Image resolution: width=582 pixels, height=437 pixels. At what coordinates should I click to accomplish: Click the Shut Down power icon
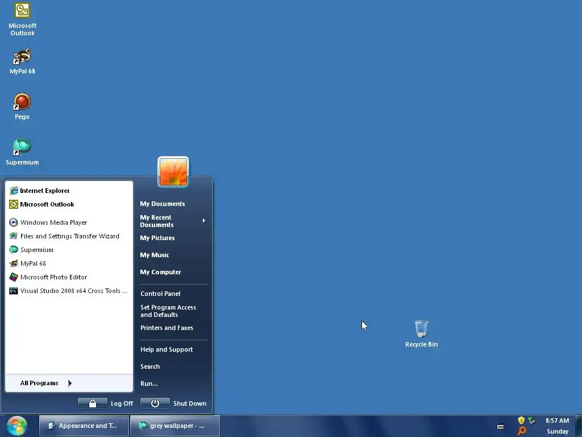tap(155, 403)
